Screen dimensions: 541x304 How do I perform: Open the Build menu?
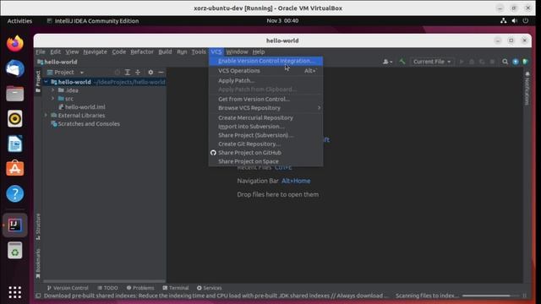point(165,52)
